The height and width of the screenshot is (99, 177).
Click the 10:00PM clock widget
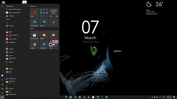pos(117,51)
